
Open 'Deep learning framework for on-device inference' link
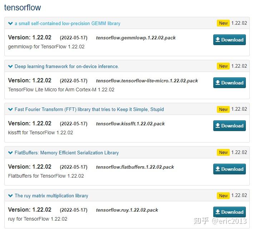click(x=67, y=66)
